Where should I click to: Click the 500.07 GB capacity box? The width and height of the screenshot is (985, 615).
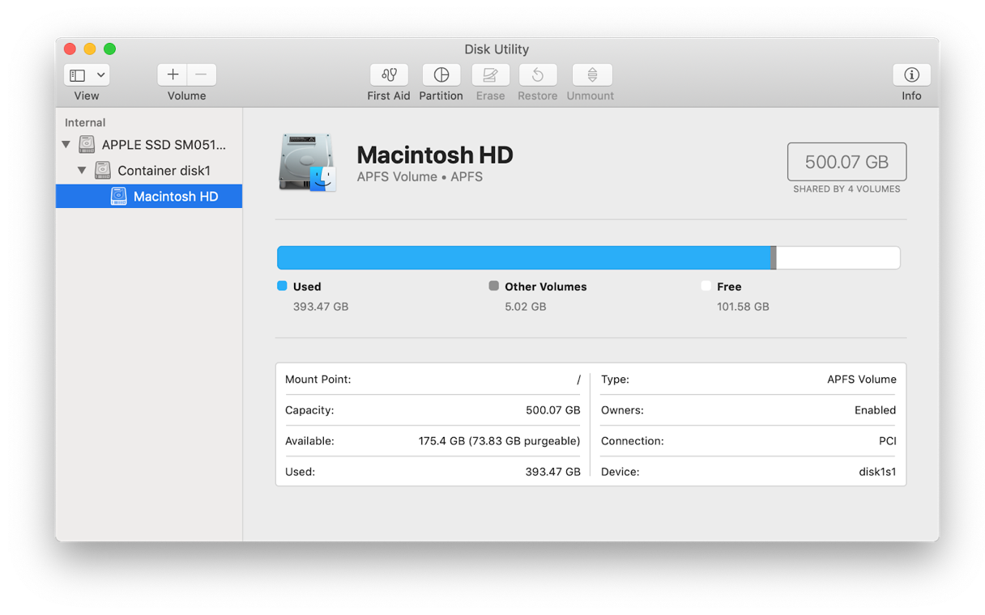pos(846,162)
